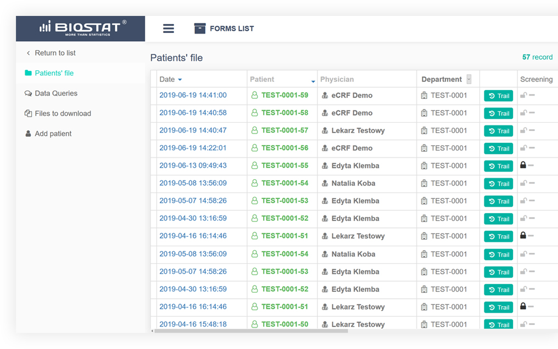Click the patient icon beside TEST-0001-59
This screenshot has width=558, height=349.
coord(254,95)
